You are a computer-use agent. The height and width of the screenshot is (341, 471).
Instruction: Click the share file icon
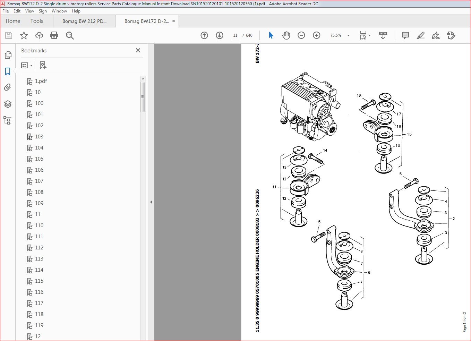click(x=451, y=35)
